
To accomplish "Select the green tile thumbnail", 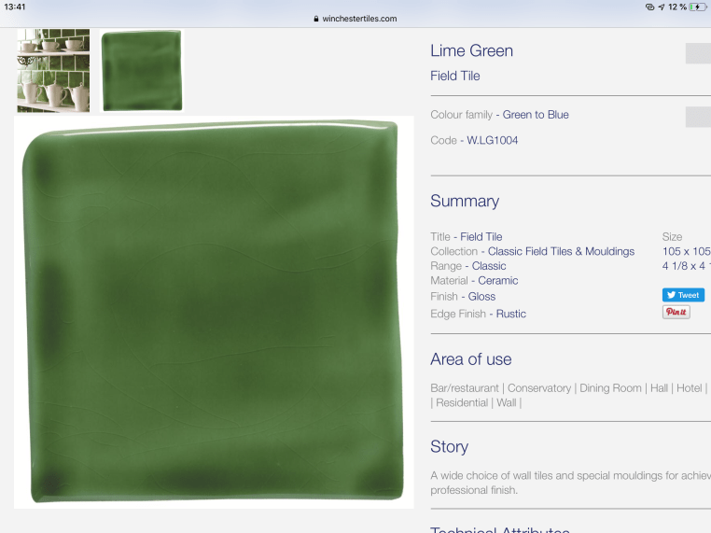I will coord(142,71).
